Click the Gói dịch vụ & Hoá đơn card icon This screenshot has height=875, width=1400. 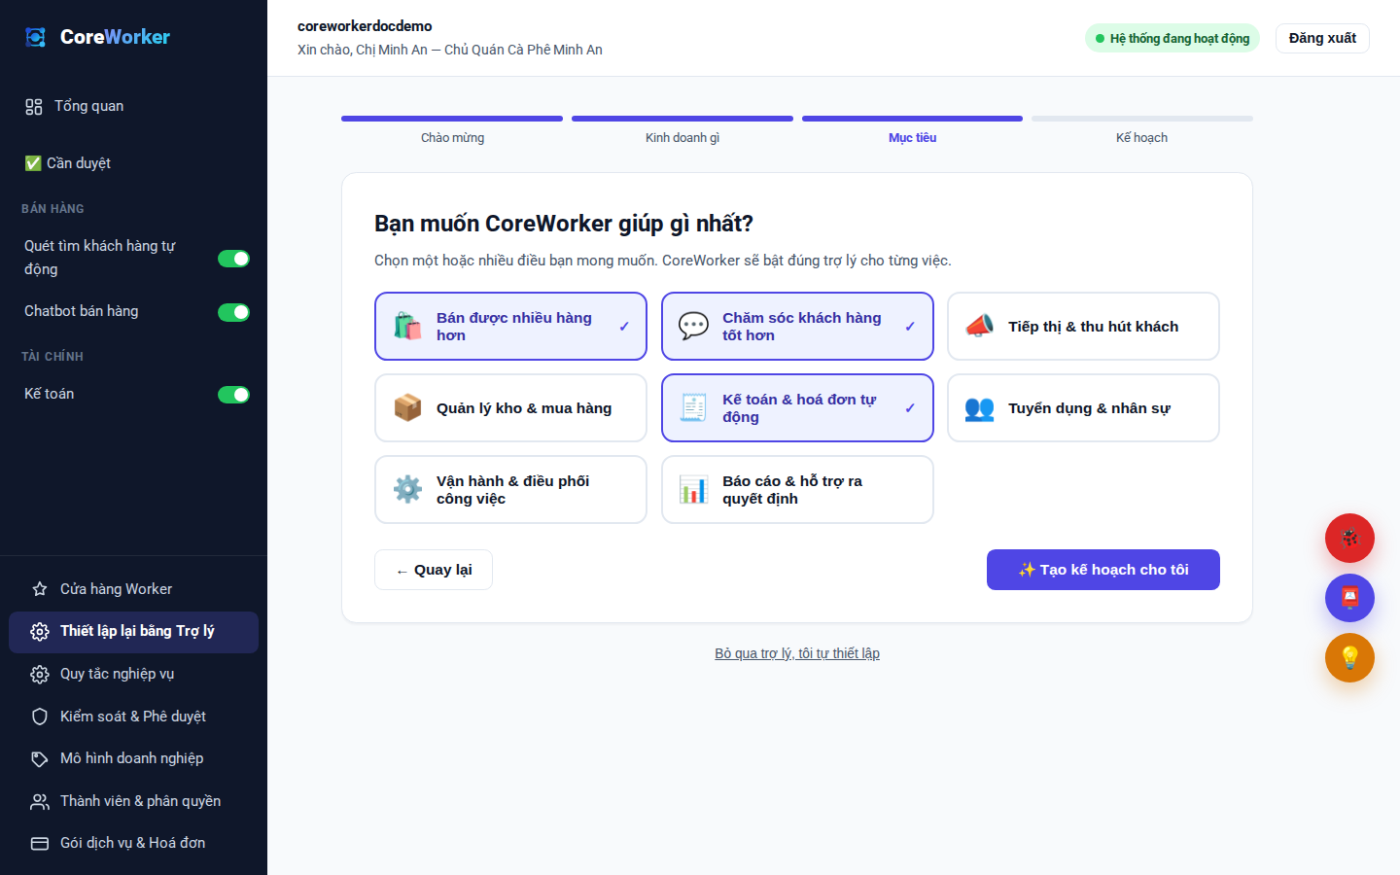(x=40, y=844)
